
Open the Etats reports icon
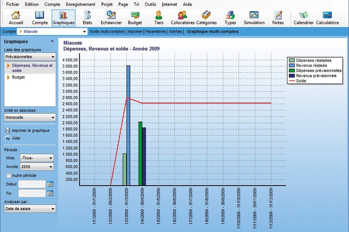[87, 18]
